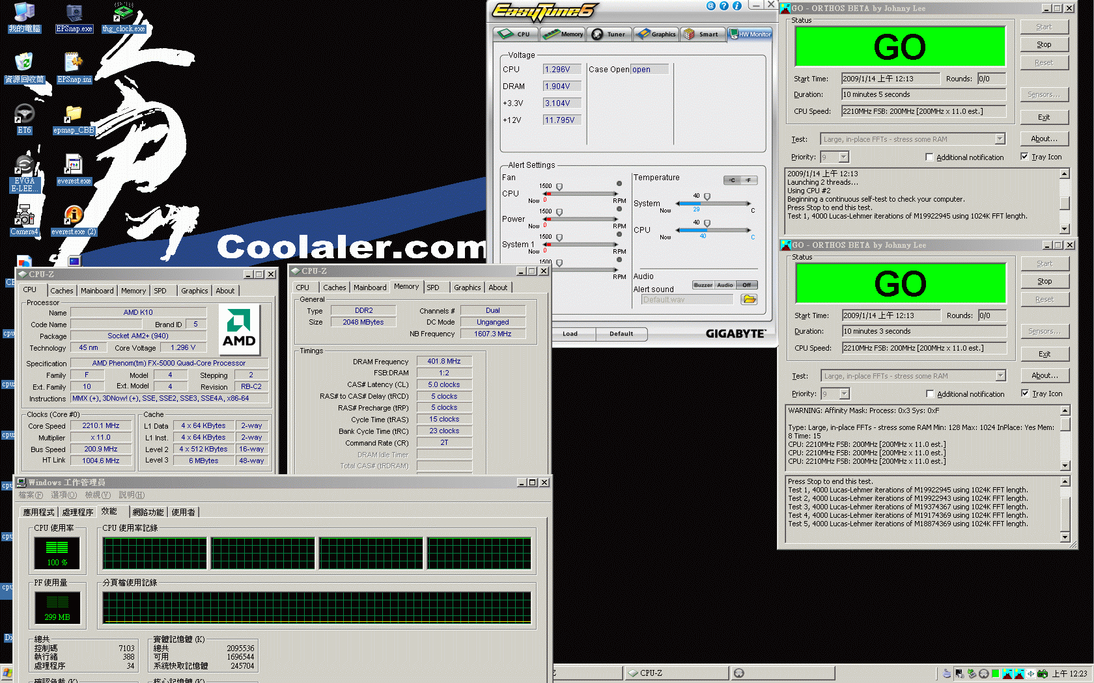The width and height of the screenshot is (1094, 683).
Task: Switch to SPD tab in right CPU-Z window
Action: (x=433, y=288)
